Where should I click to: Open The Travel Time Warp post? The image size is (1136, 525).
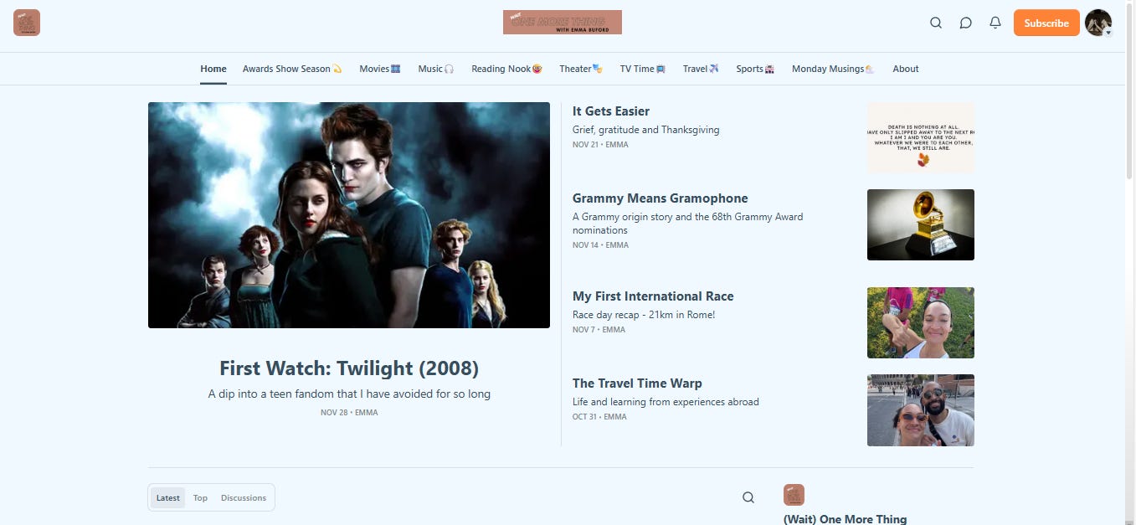637,383
